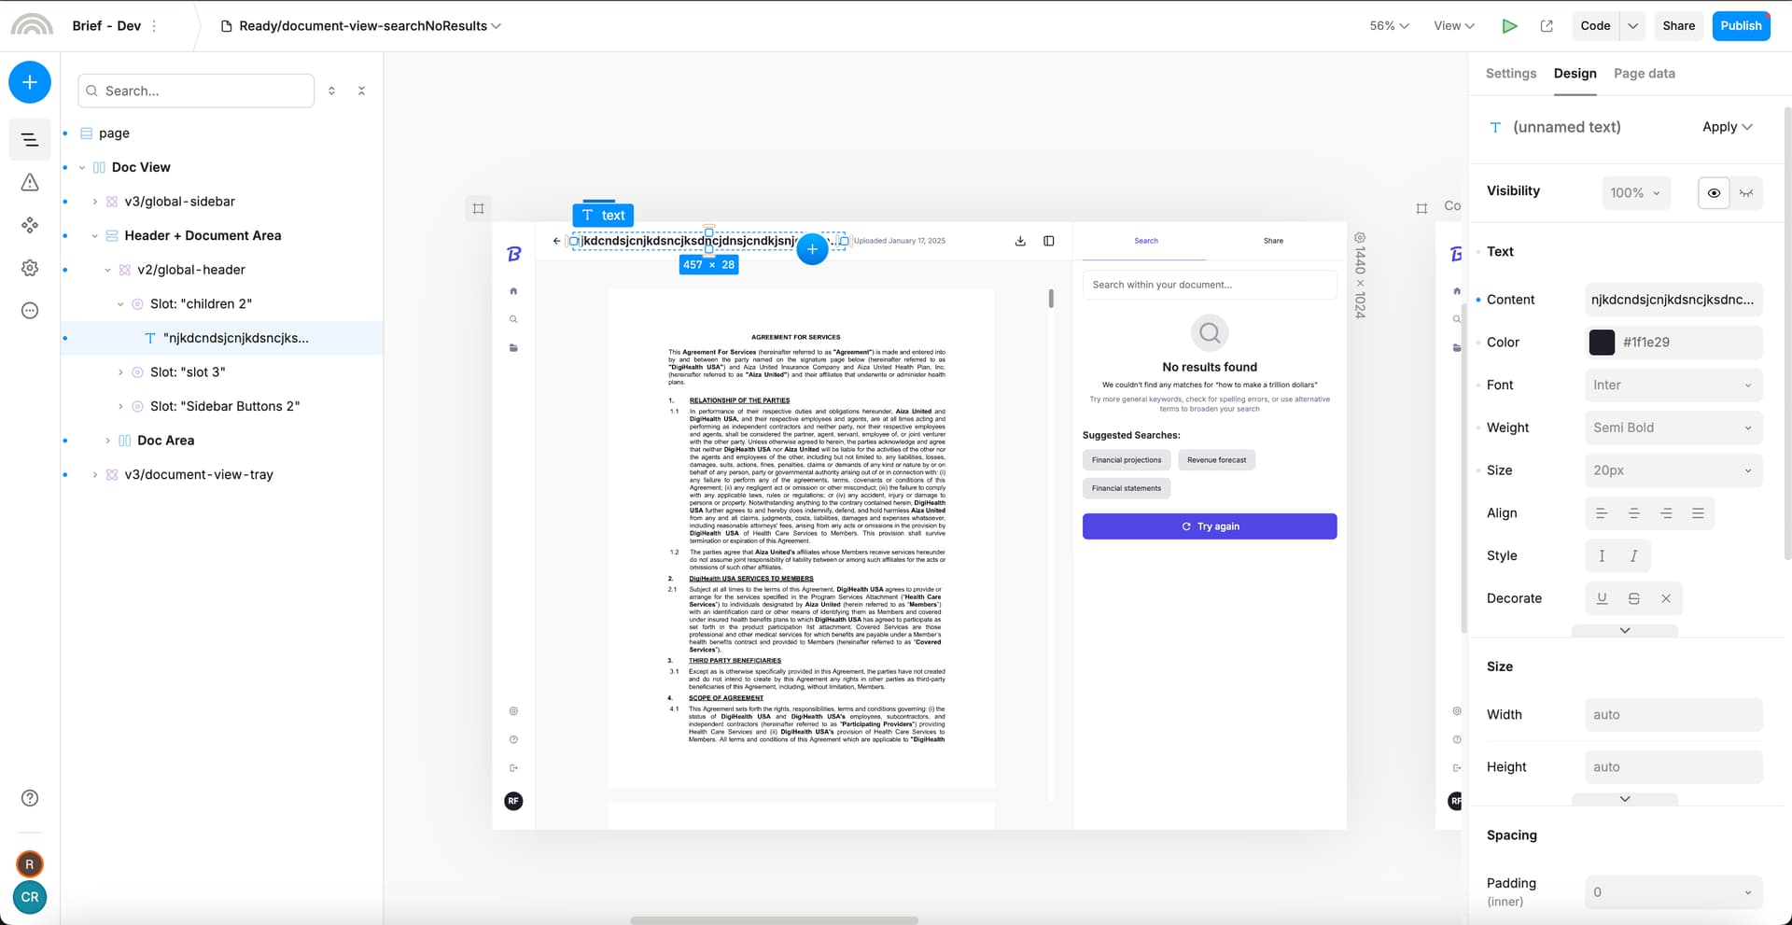Toggle underline text decoration
The height and width of the screenshot is (925, 1792).
1602,598
